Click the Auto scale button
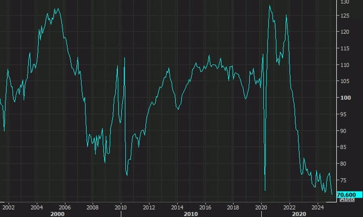 (347, 199)
